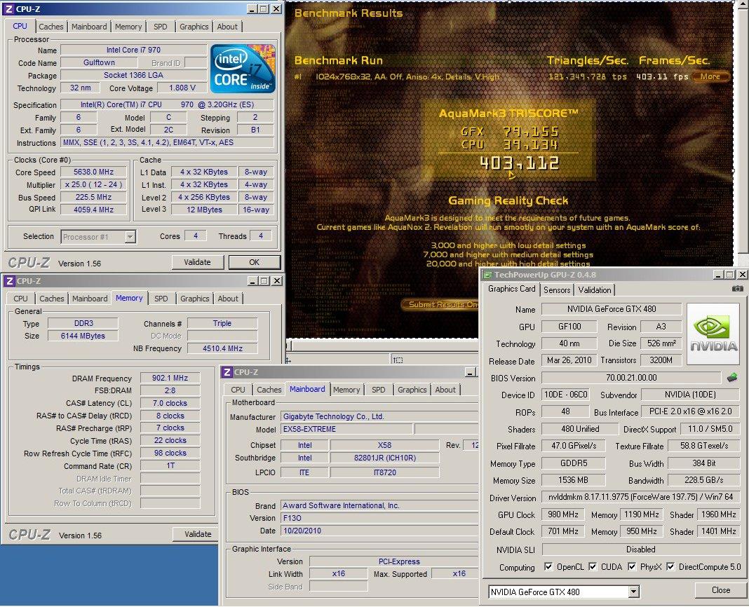Click the NVIDIA logo in GPU-Z
749x607 pixels.
[713, 334]
